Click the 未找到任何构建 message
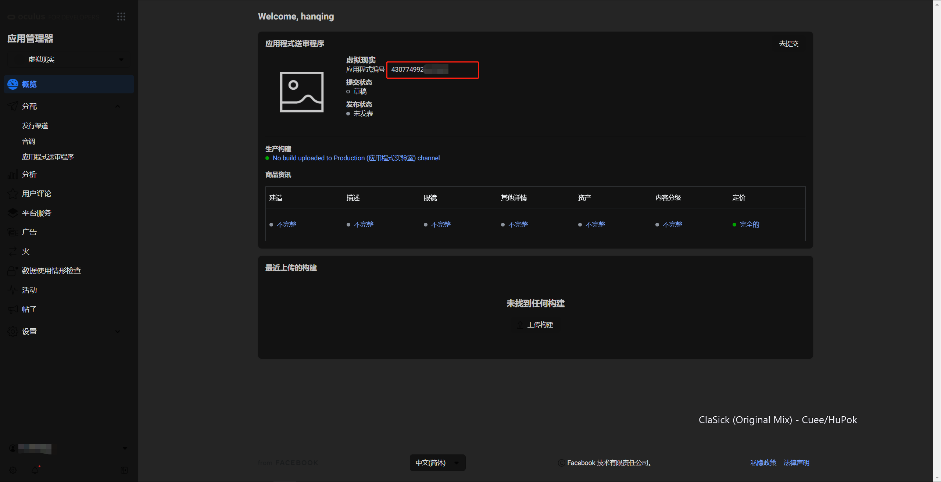 point(536,304)
